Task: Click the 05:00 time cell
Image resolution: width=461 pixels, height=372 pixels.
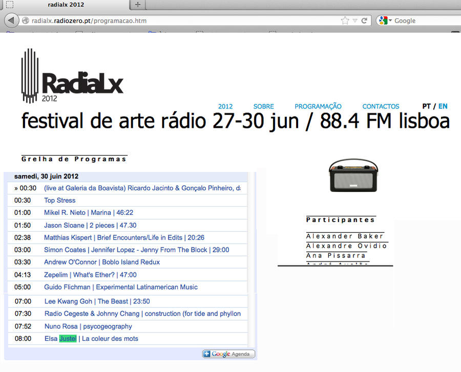Action: (x=23, y=287)
